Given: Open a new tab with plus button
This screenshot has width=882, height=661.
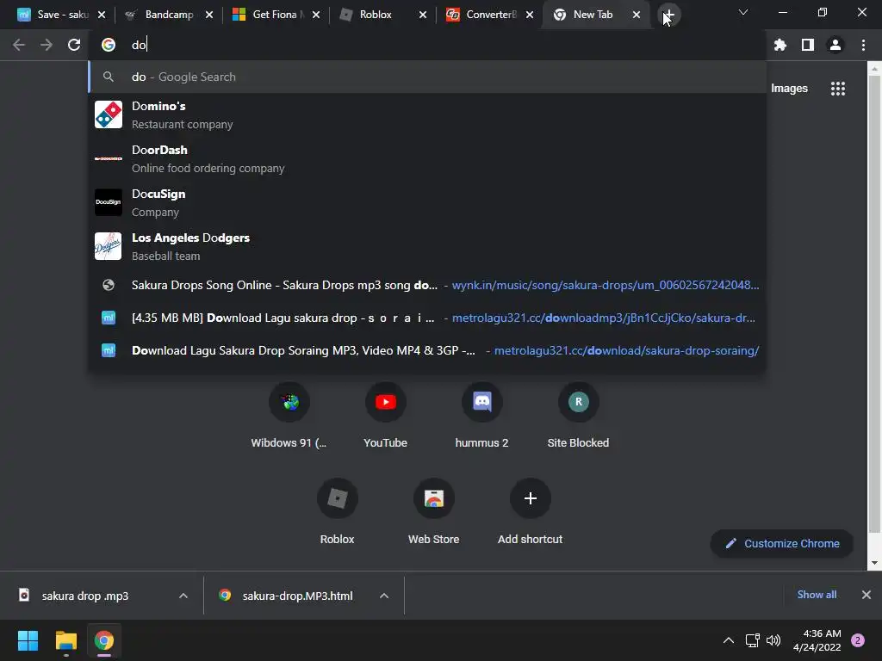Looking at the screenshot, I should point(668,15).
